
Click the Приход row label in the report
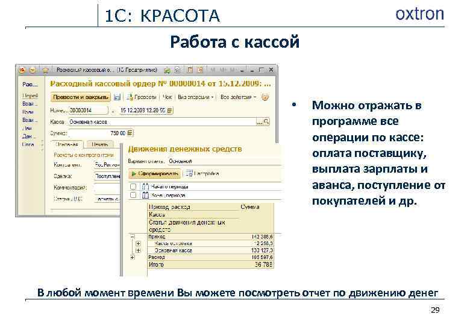tap(157, 237)
